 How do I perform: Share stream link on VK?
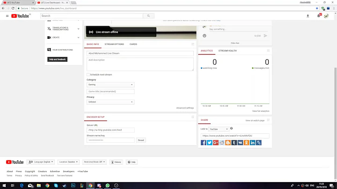[240, 143]
